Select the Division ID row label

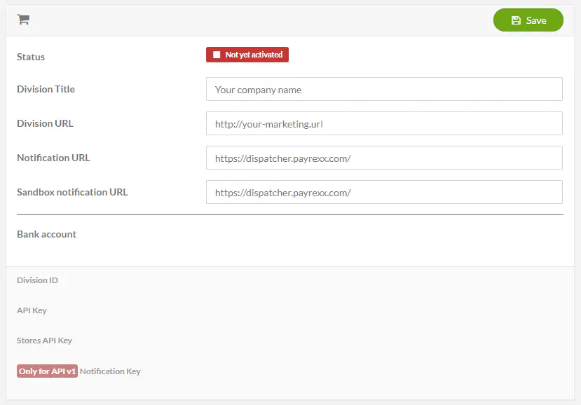coord(37,280)
